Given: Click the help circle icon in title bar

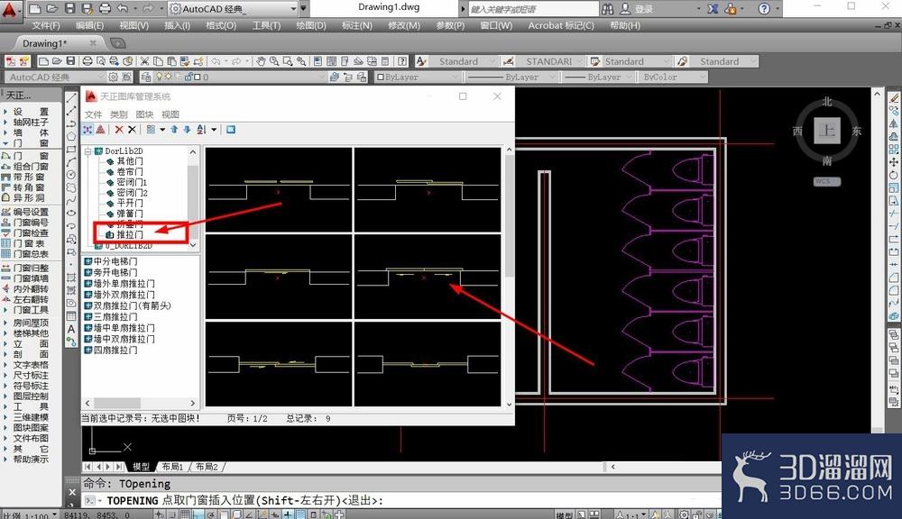Looking at the screenshot, I should click(x=764, y=9).
